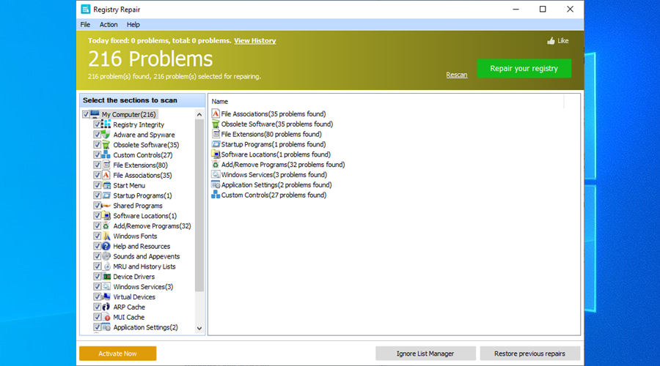Click the sidebar scroll-up arrow

point(199,115)
